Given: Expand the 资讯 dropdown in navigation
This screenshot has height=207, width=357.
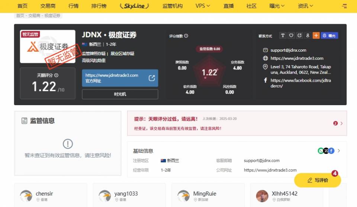Looking at the screenshot, I should tap(305, 6).
